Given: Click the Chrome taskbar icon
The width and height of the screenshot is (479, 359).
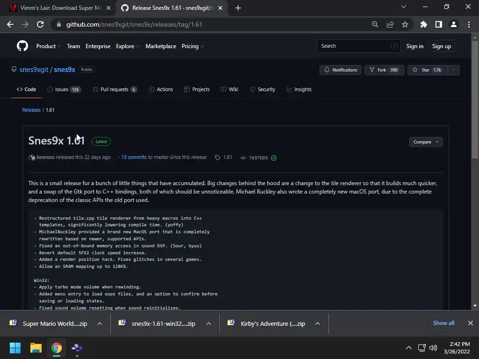Looking at the screenshot, I should [x=56, y=348].
